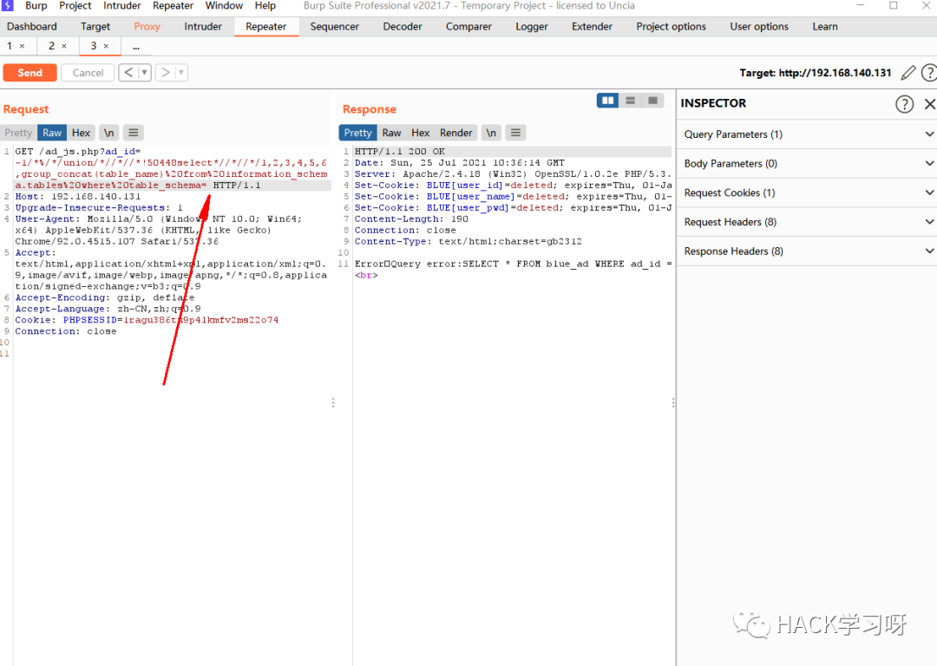Switch to the Repeater tool tab
The image size is (937, 666).
(x=266, y=27)
